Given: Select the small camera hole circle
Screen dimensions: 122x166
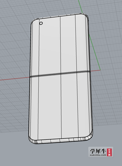Looking at the screenshot, I should tap(41, 23).
